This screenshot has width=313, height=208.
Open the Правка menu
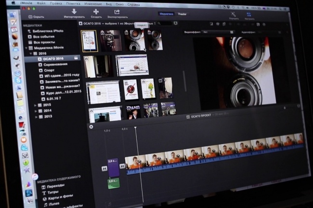click(x=56, y=3)
